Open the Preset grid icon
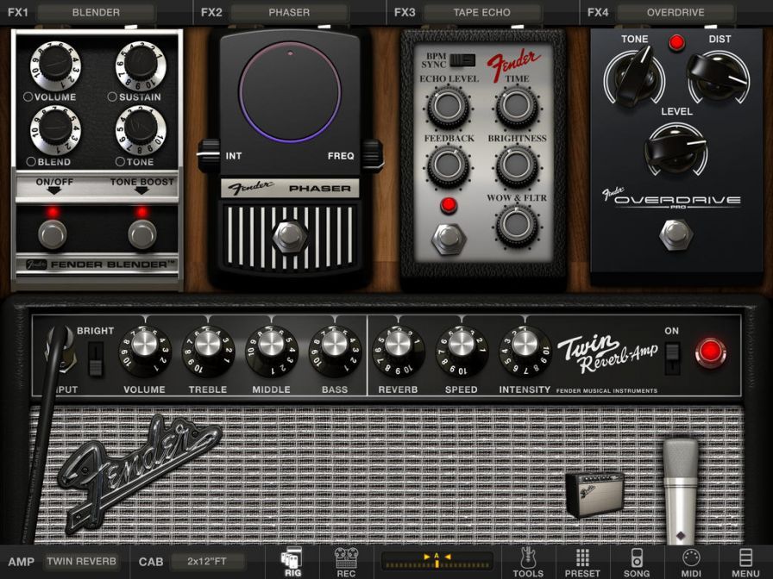Image resolution: width=773 pixels, height=579 pixels. (x=582, y=561)
